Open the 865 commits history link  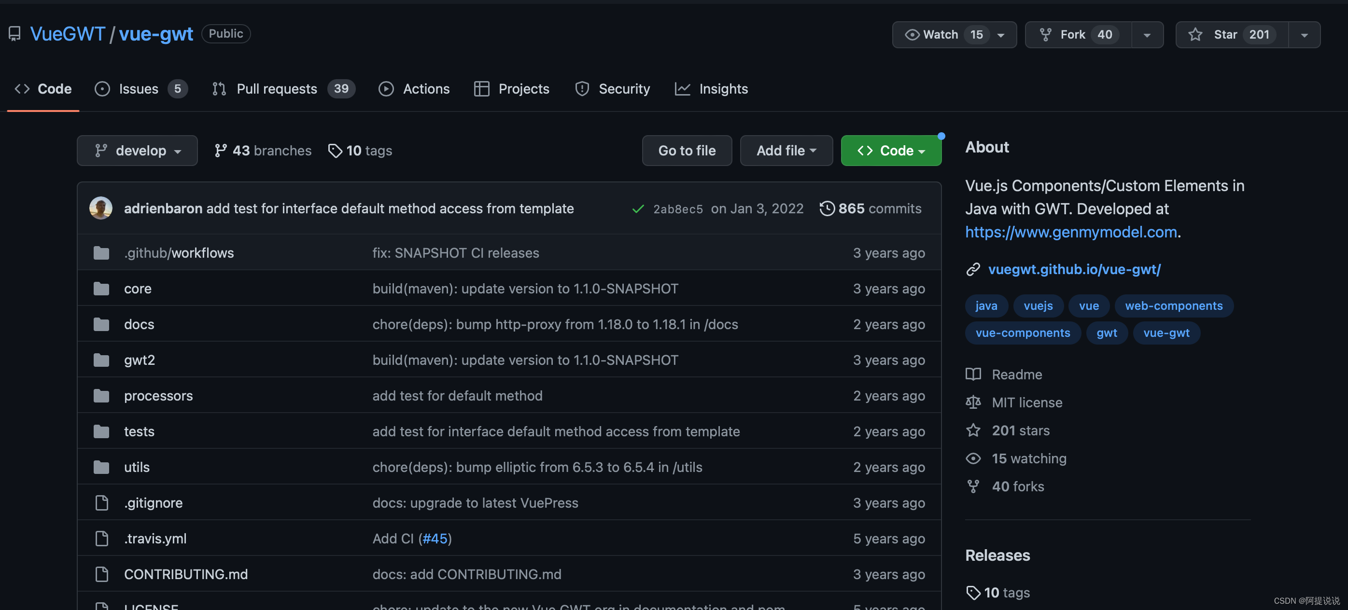870,208
